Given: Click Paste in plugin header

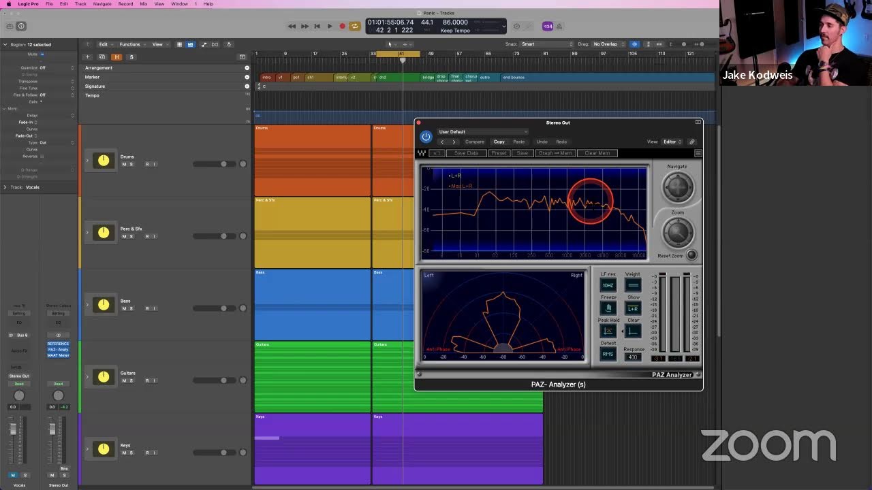Looking at the screenshot, I should [x=518, y=142].
